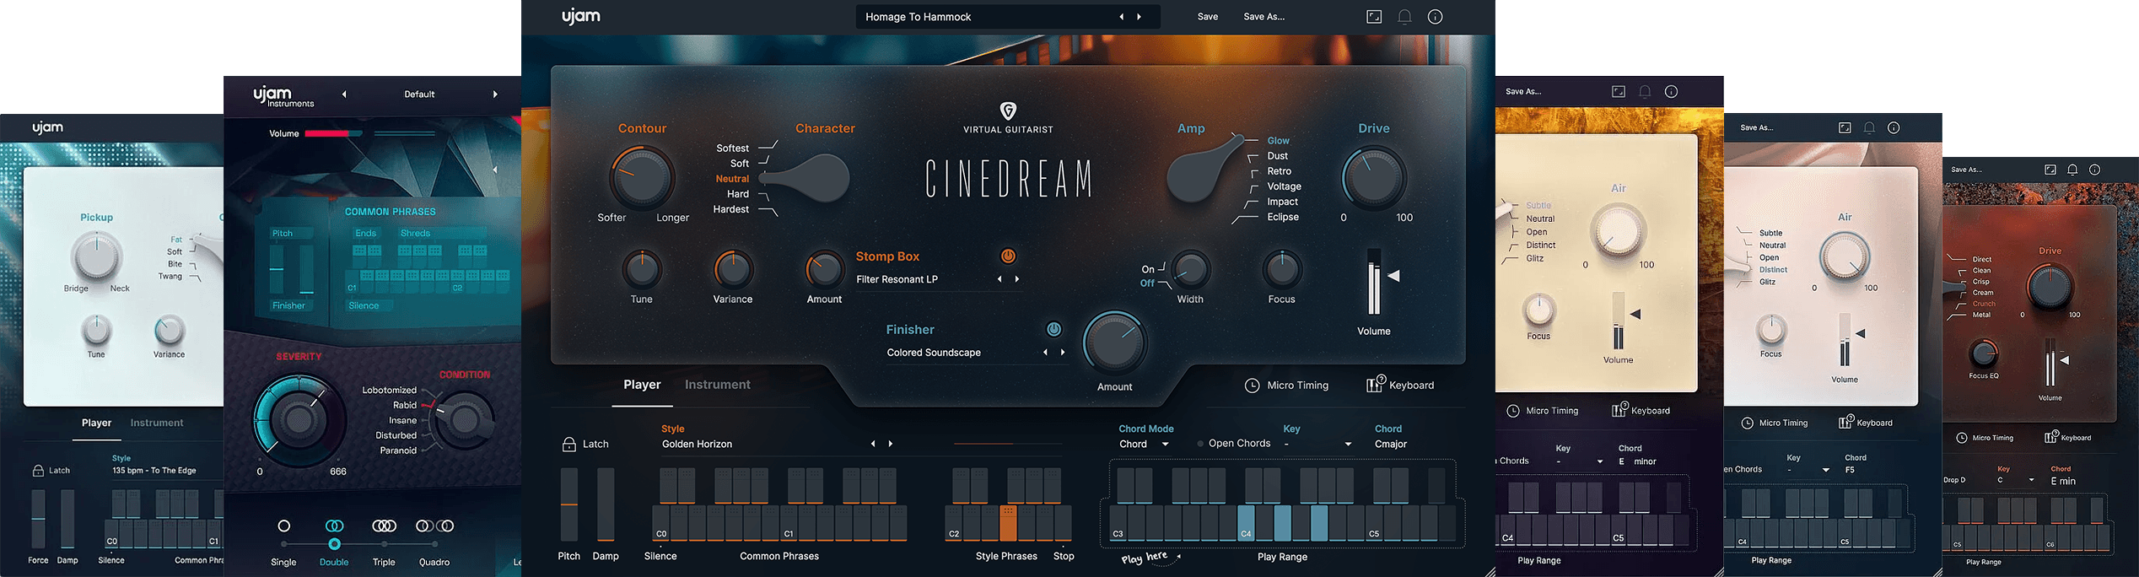Viewport: 2139px width, 577px height.
Task: Click the highlighted orange Style Phrases key
Action: [1008, 523]
